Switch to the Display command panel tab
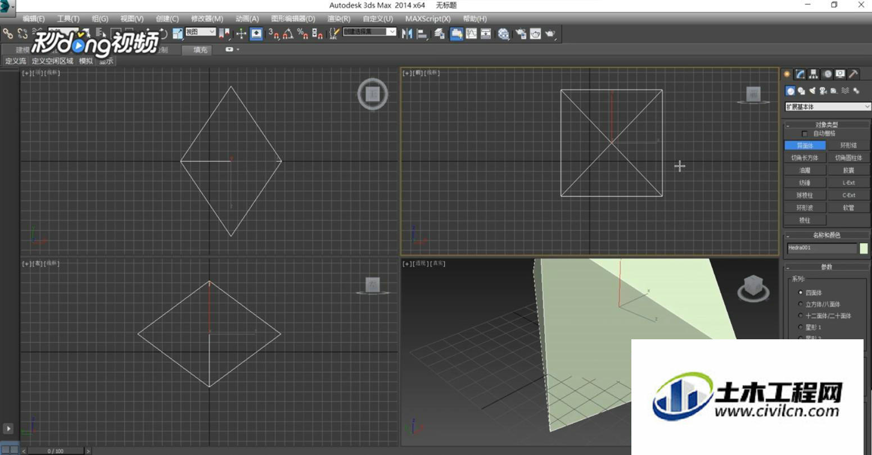Screen dimensions: 872x455 pyautogui.click(x=840, y=74)
